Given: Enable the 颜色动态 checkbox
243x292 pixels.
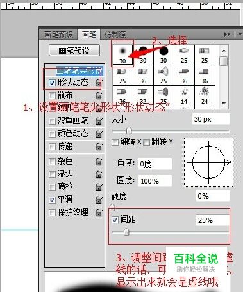Looking at the screenshot, I should coord(52,134).
